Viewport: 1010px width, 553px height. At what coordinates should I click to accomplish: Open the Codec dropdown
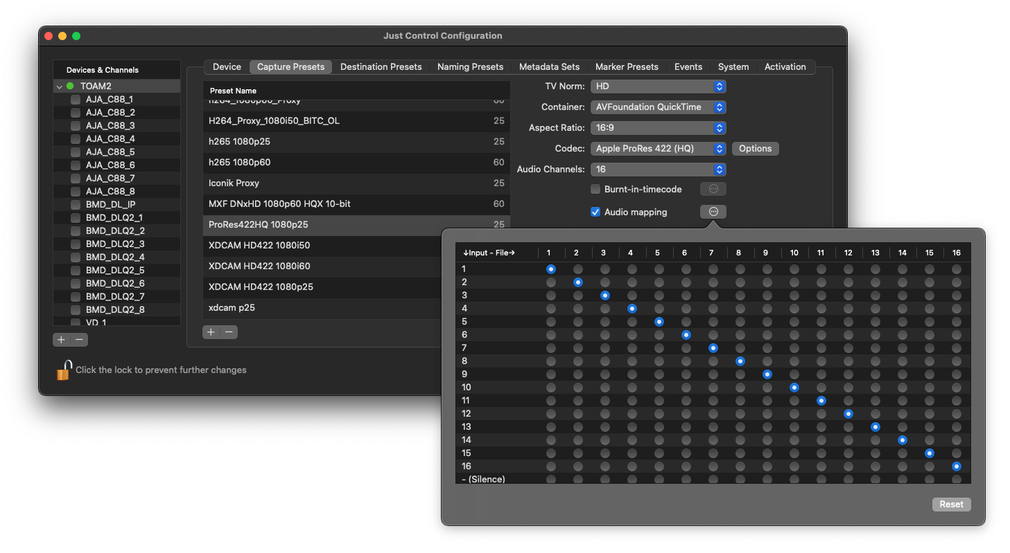coord(658,149)
